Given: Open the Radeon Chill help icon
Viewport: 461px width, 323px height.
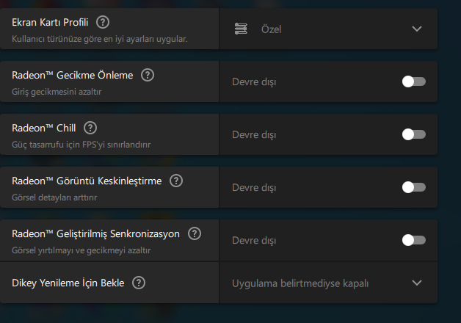Looking at the screenshot, I should (x=90, y=128).
